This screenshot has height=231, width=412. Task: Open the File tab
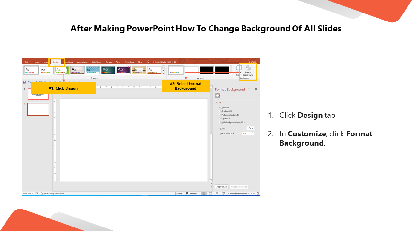[x=27, y=62]
